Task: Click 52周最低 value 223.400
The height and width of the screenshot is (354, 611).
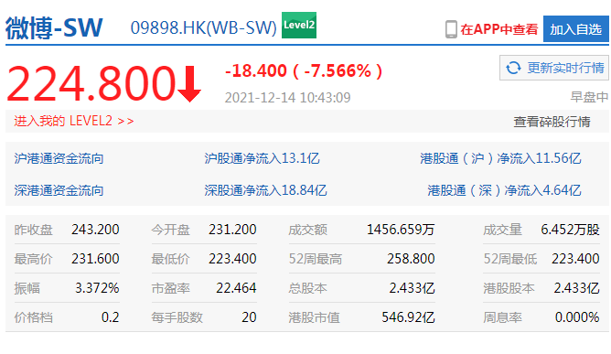Action: (575, 259)
